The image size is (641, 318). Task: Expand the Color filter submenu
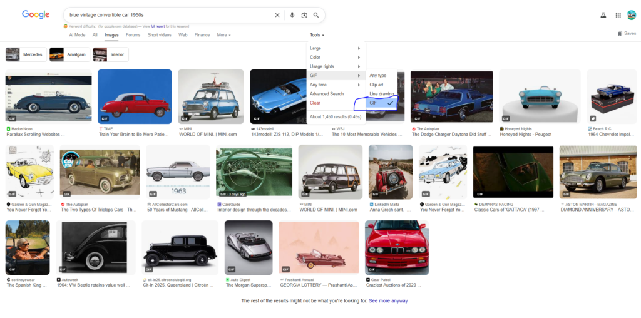point(336,57)
